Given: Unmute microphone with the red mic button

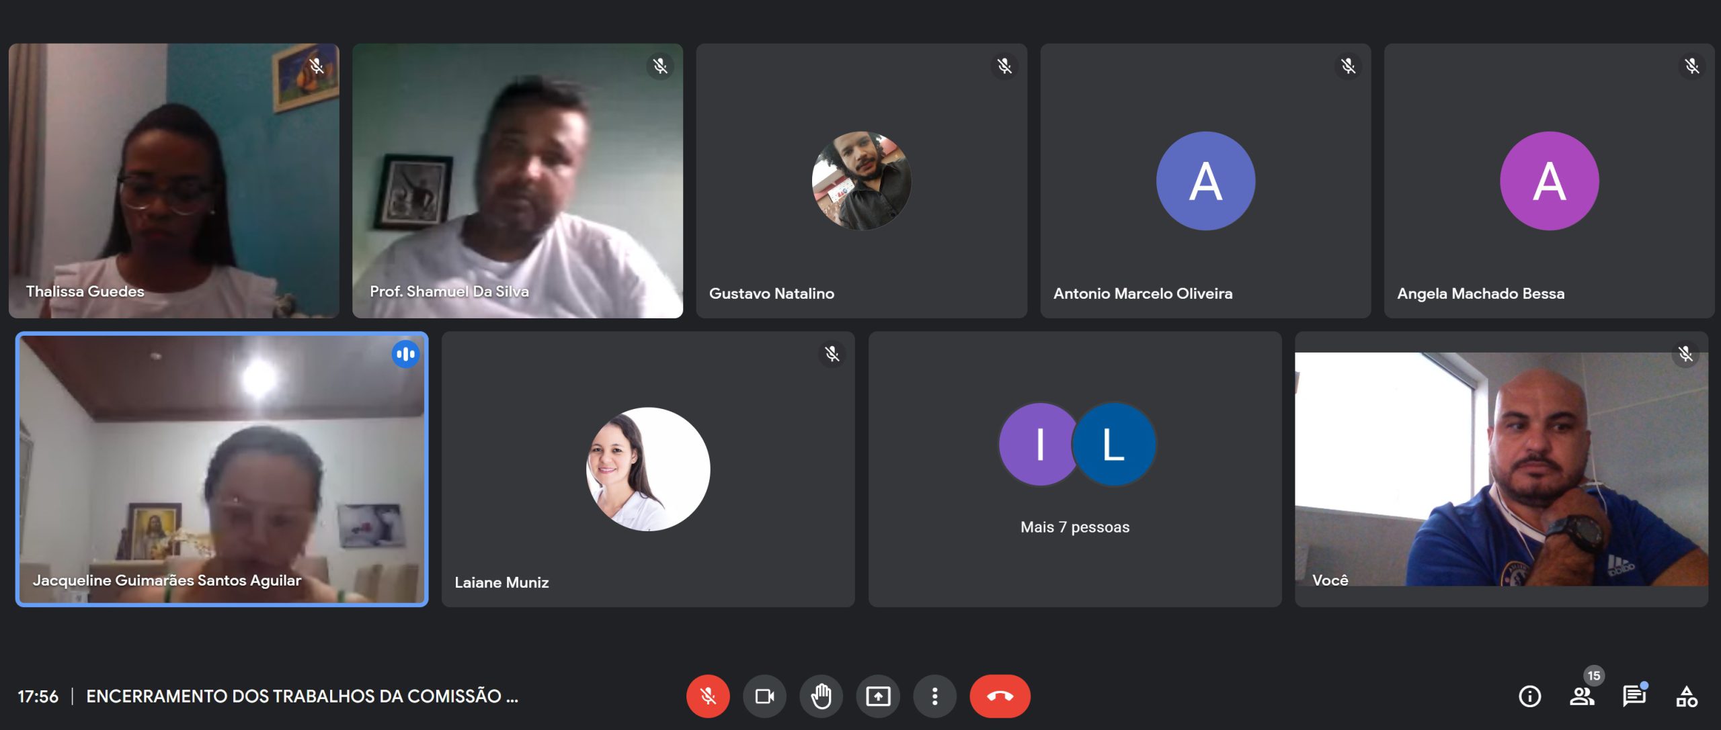Looking at the screenshot, I should (707, 696).
